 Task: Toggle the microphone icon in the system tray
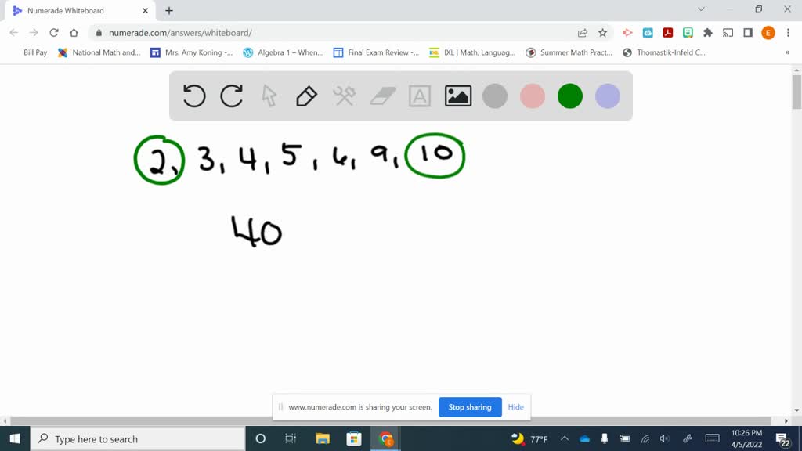pyautogui.click(x=605, y=439)
